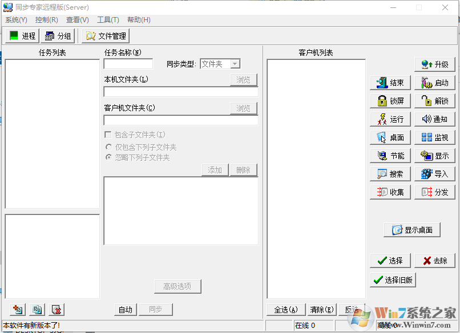Click the 通知 notify button
The height and width of the screenshot is (333, 460).
435,119
